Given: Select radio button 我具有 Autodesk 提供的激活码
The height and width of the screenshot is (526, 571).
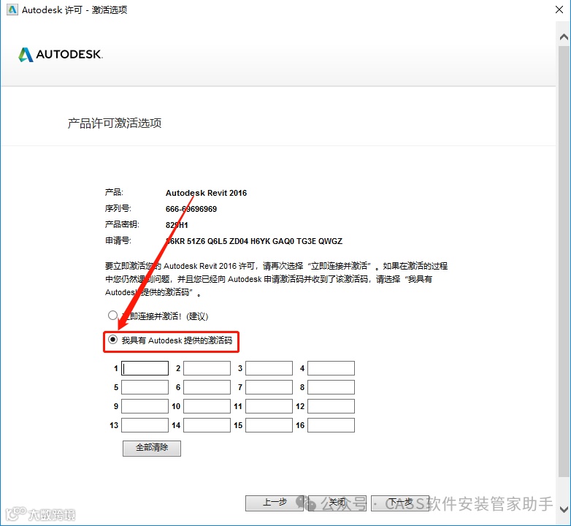Looking at the screenshot, I should point(113,340).
